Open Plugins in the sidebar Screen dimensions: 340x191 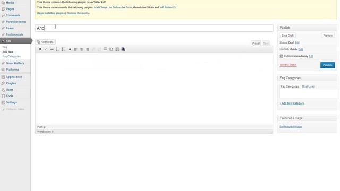pos(11,83)
